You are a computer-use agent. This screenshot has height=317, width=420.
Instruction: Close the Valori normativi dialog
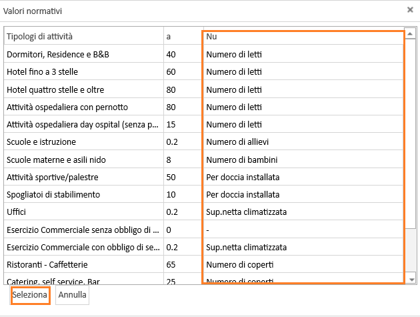(x=410, y=10)
